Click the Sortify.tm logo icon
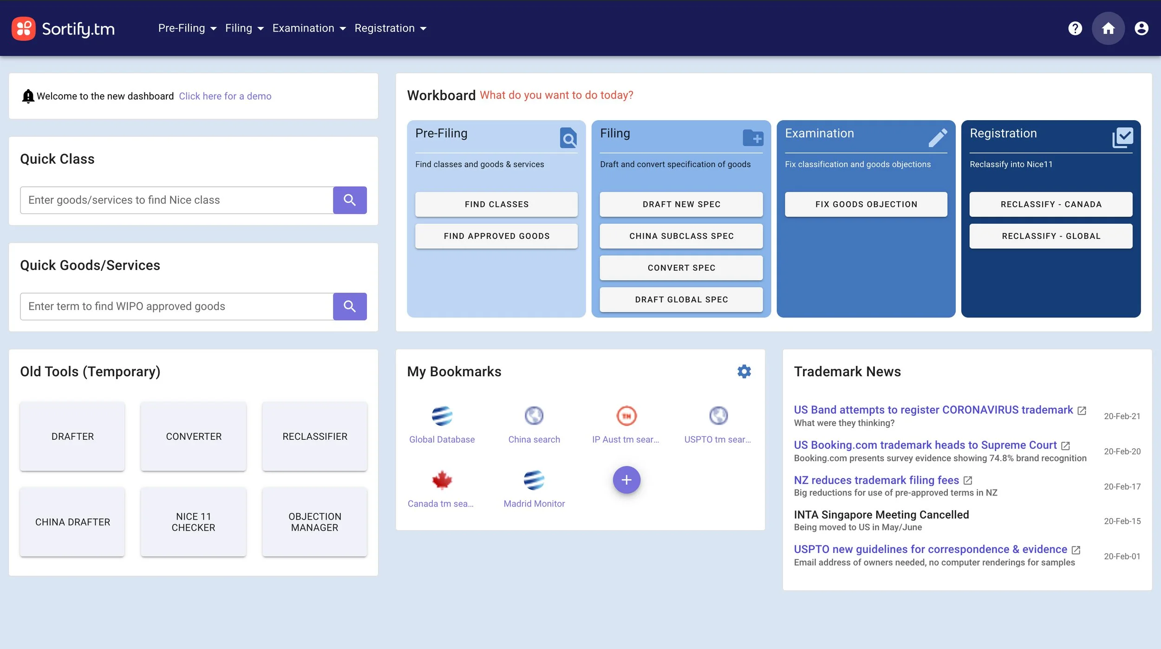Screen dimensions: 1161x649 (x=23, y=28)
